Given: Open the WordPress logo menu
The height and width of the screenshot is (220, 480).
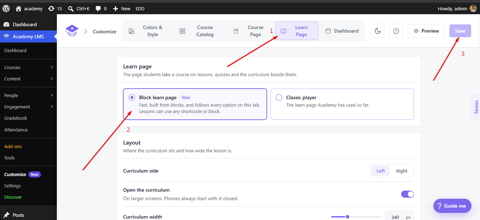Looking at the screenshot, I should click(6, 9).
